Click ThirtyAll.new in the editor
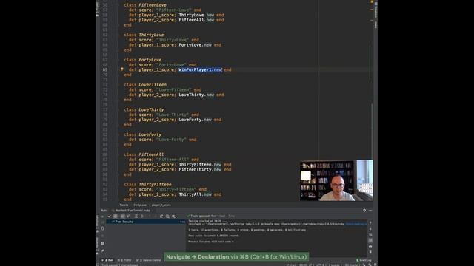Viewport: 474px width, 266px height. point(195,194)
